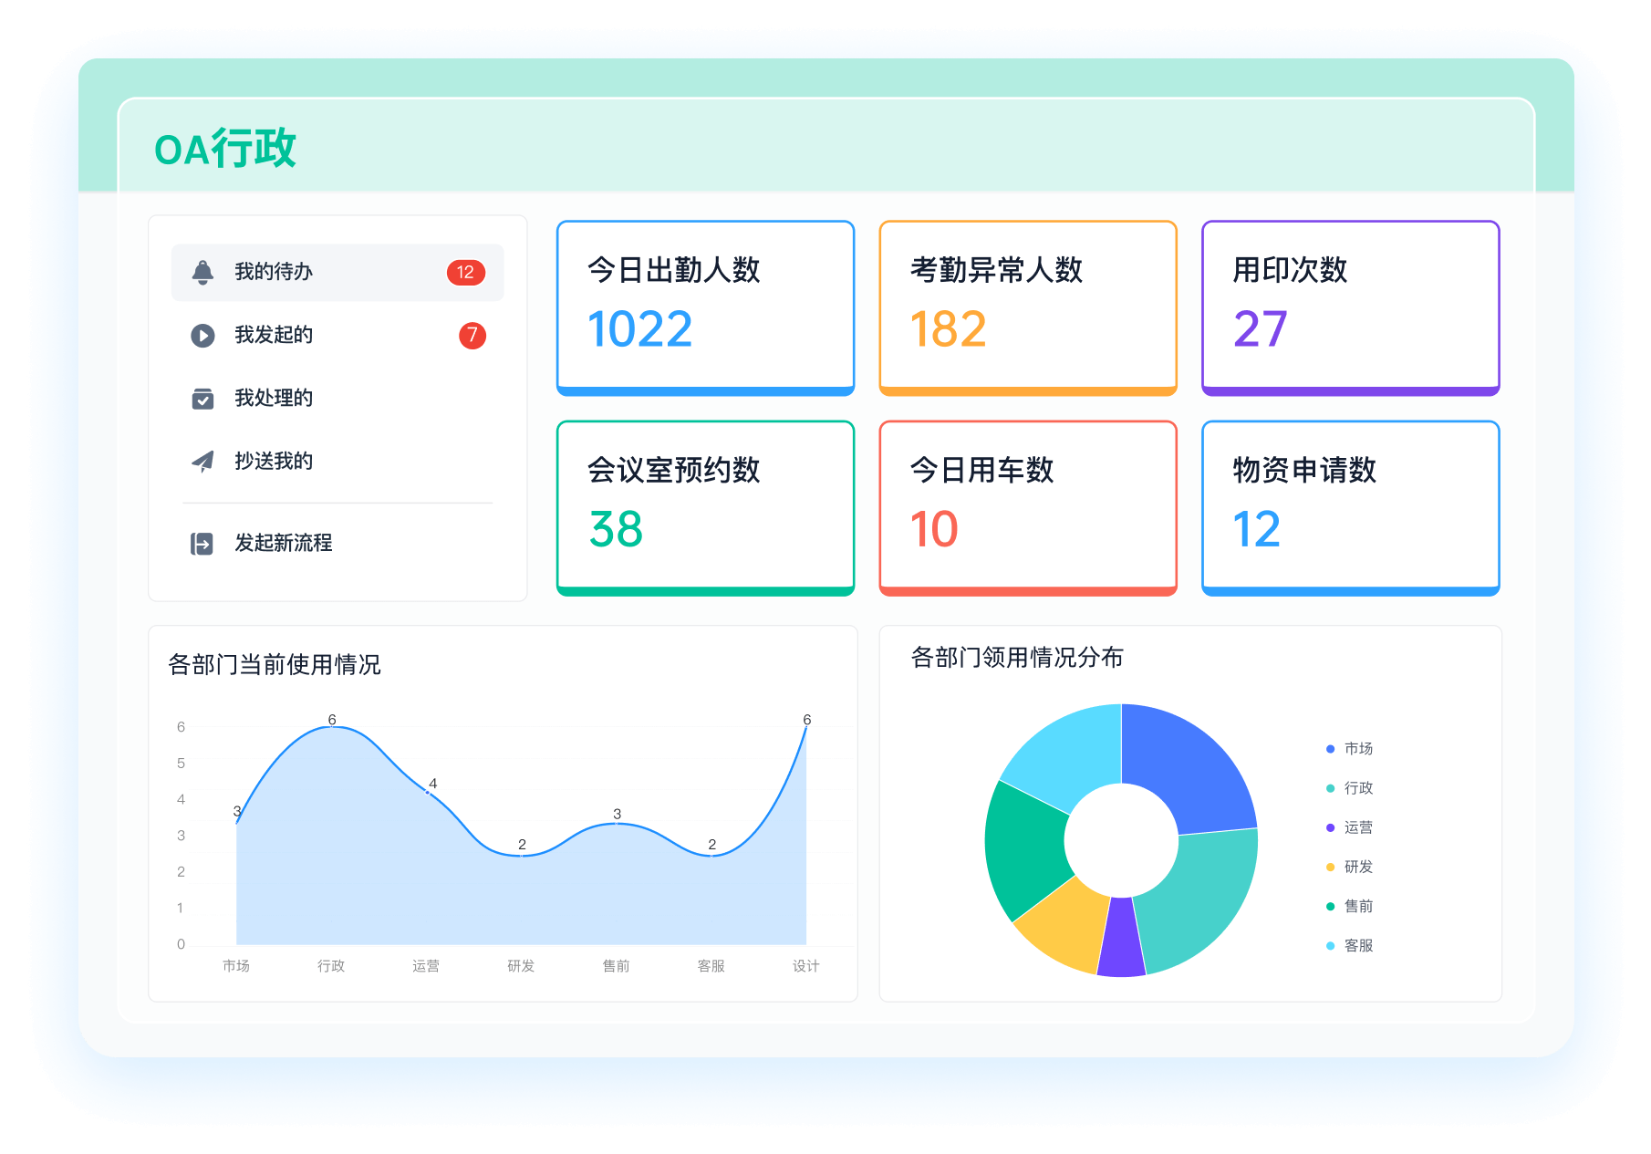Click the 用印次数 card showing 27

click(1350, 307)
